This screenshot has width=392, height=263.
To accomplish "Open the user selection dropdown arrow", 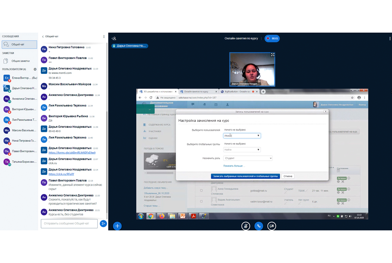I will (x=258, y=136).
